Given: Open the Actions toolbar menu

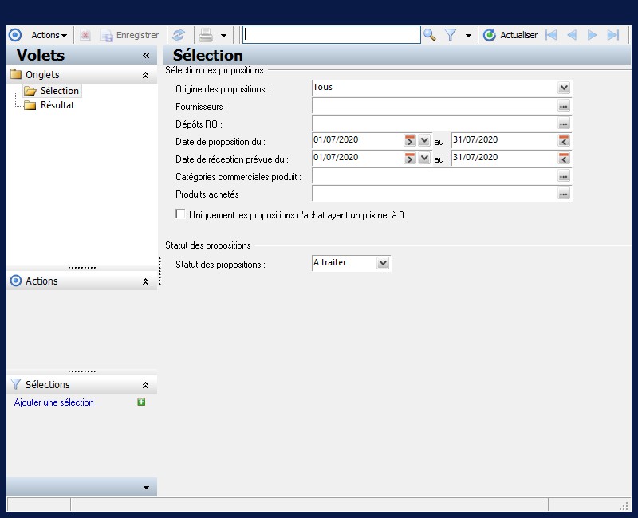Looking at the screenshot, I should (x=49, y=35).
